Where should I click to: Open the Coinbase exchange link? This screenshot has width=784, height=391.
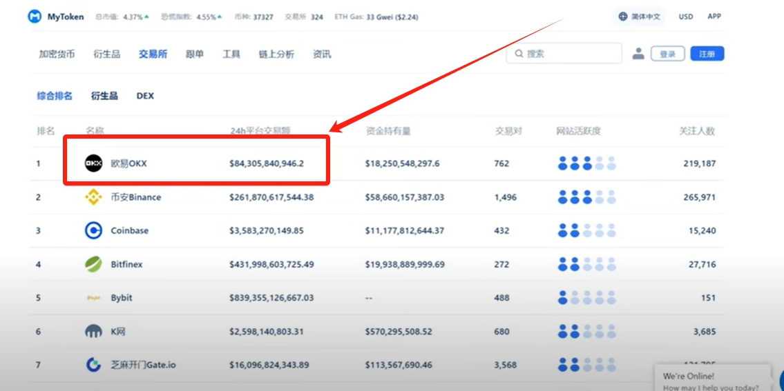[129, 231]
